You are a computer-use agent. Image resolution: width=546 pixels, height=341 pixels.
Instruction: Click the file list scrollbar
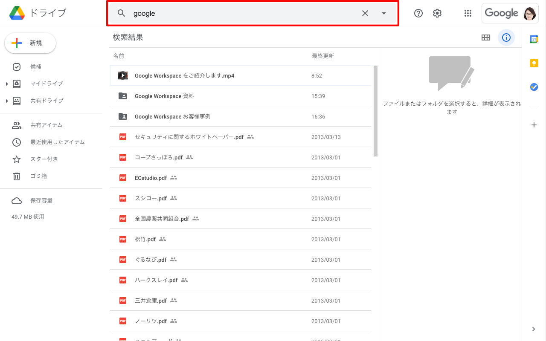[375, 111]
